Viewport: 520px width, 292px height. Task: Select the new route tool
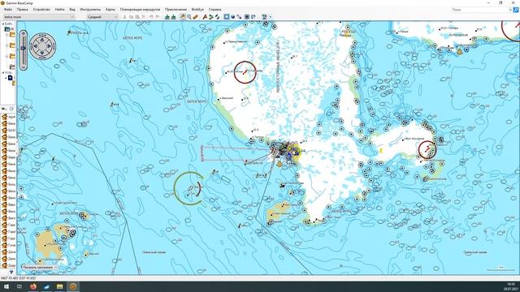coord(211,16)
